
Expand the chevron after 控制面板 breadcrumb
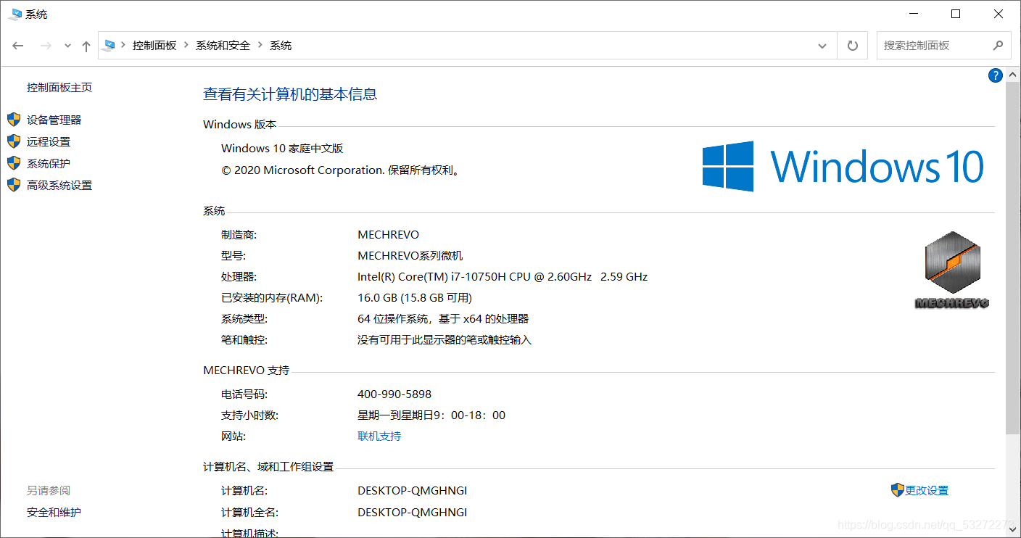point(186,45)
